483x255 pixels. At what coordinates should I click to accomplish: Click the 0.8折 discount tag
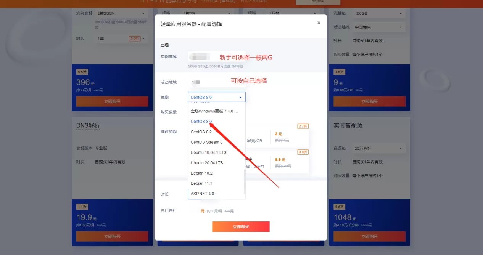click(303, 152)
